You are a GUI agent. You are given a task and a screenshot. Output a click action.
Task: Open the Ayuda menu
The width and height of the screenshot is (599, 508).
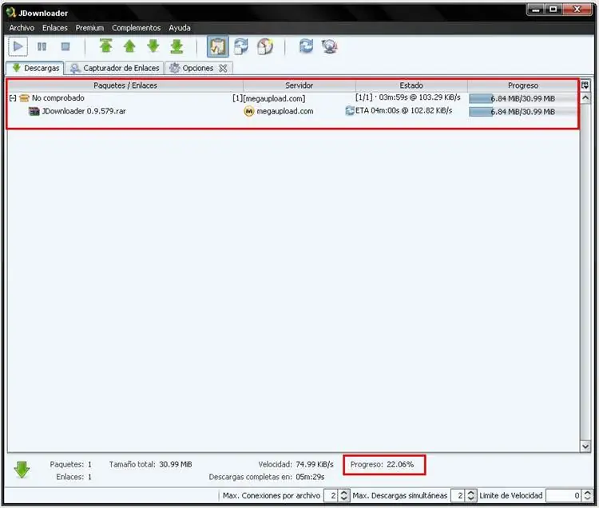click(x=180, y=27)
